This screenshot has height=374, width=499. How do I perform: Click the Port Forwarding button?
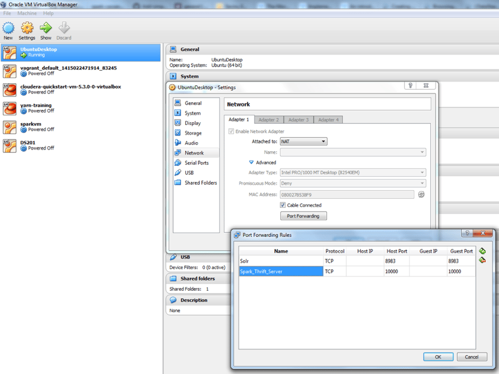coord(303,216)
